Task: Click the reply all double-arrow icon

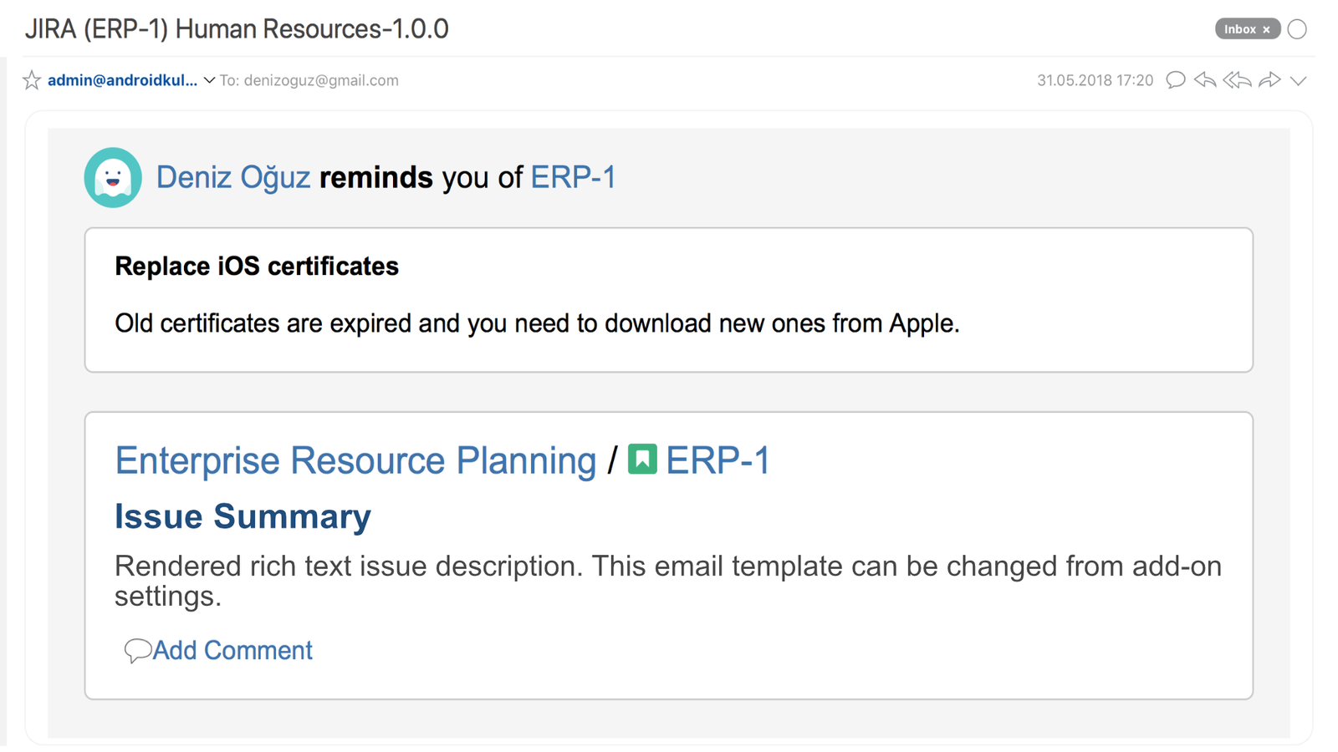Action: (x=1237, y=80)
